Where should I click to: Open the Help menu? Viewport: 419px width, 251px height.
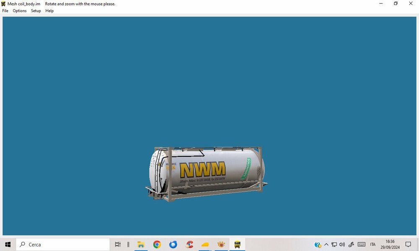tap(49, 11)
